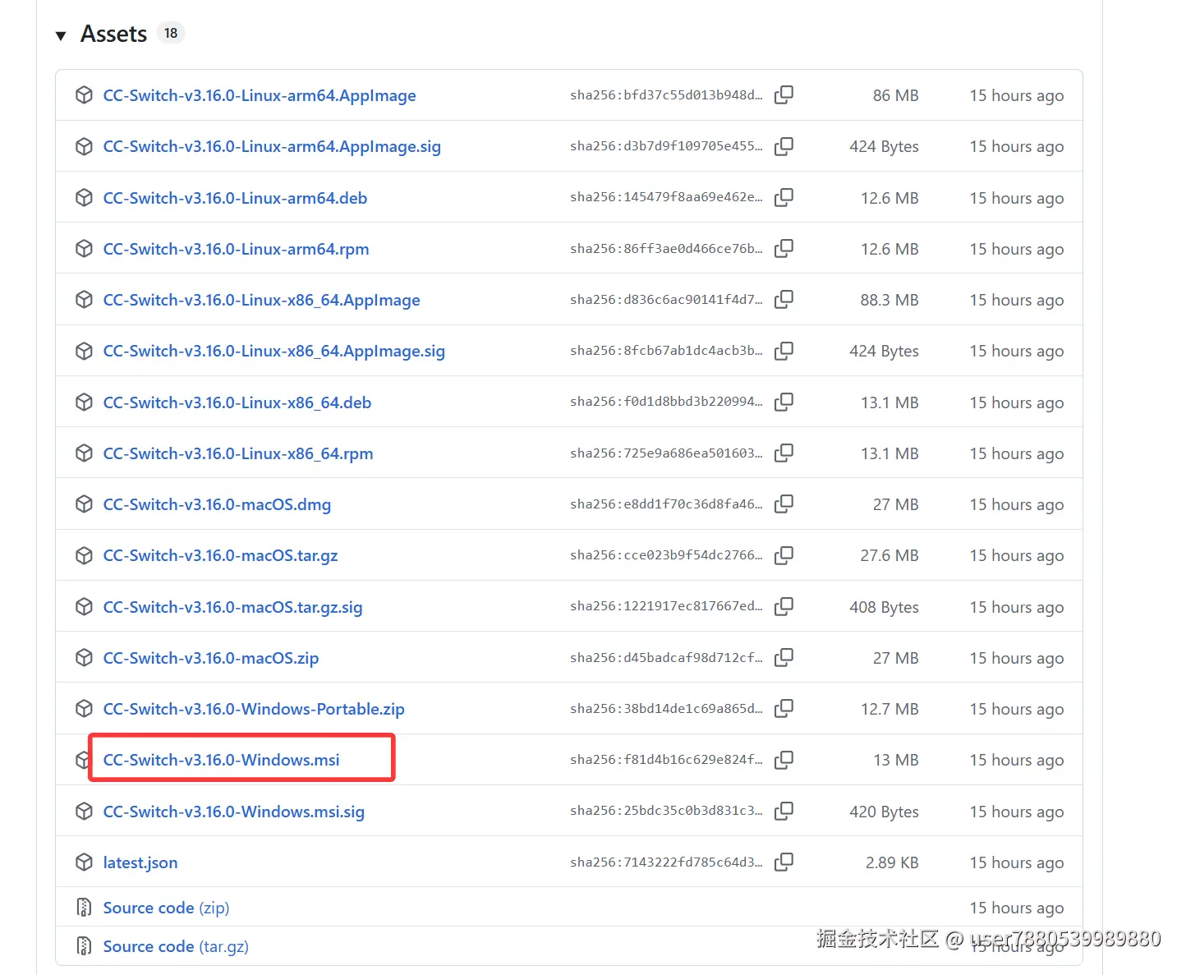Download CC-Switch-v3.16.0-Linux-x86_64.AppImage

point(261,300)
